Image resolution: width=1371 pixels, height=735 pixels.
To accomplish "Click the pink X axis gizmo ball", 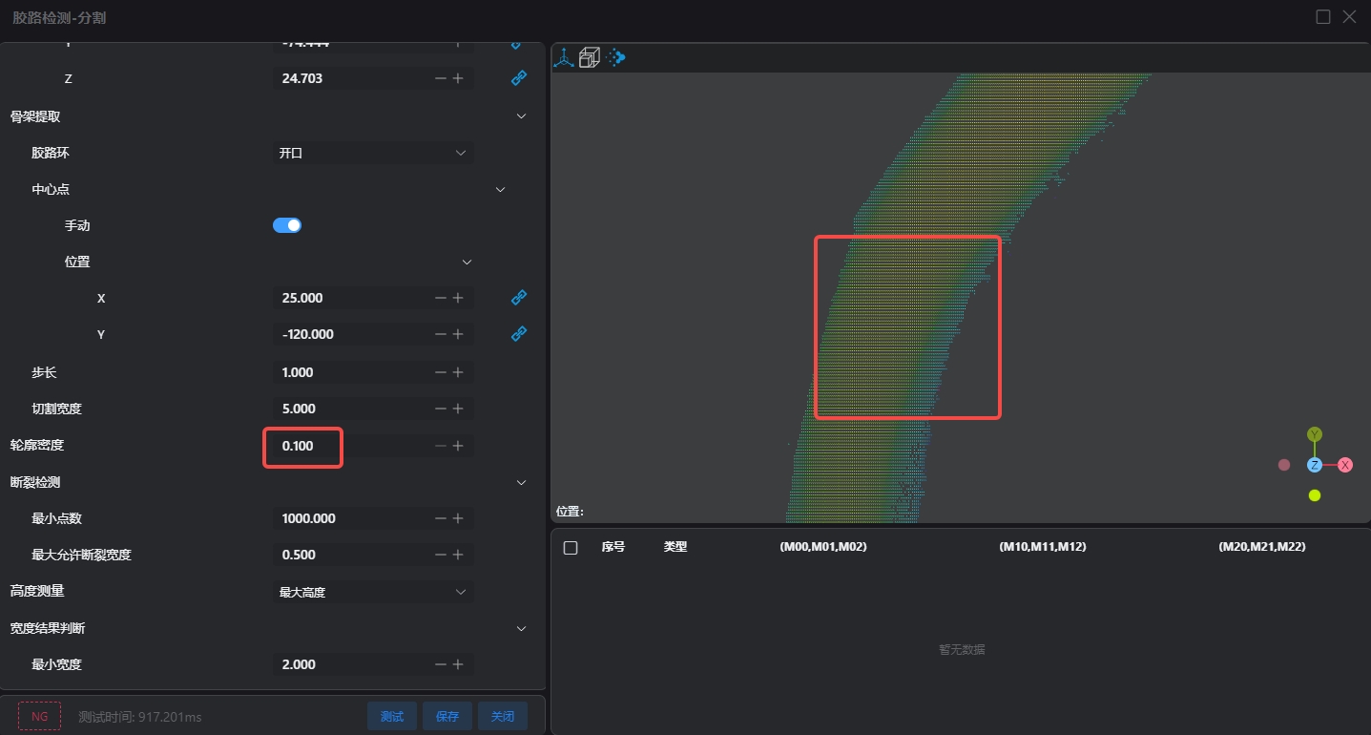I will click(x=1345, y=465).
